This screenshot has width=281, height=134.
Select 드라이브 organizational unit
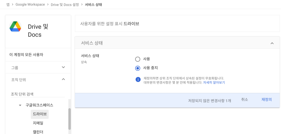(40, 114)
